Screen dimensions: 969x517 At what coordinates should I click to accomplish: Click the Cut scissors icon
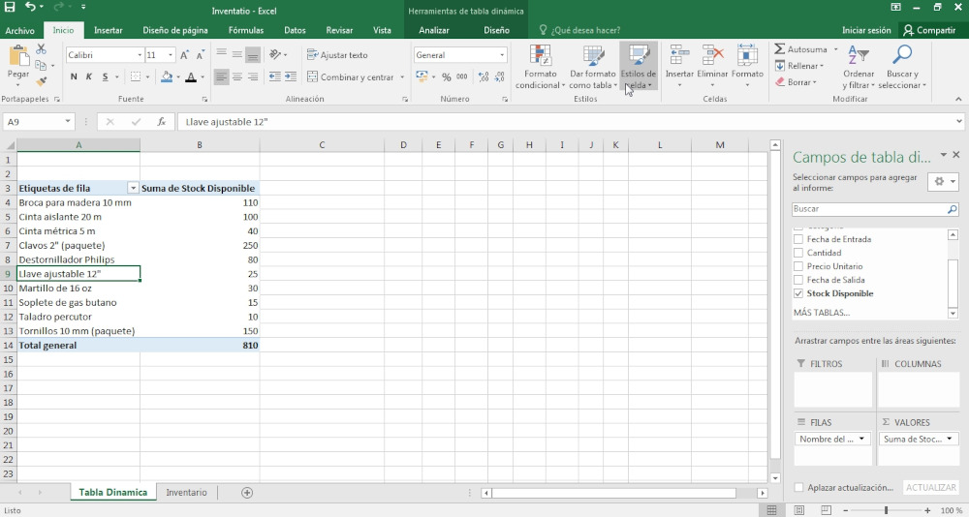tap(42, 48)
